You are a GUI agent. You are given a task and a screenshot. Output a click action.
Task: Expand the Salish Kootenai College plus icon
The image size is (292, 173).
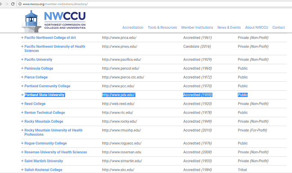pos(22,170)
